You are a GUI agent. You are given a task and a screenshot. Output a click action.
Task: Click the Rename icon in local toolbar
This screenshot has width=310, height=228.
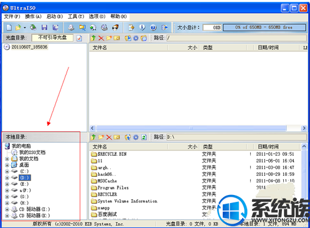click(x=117, y=137)
